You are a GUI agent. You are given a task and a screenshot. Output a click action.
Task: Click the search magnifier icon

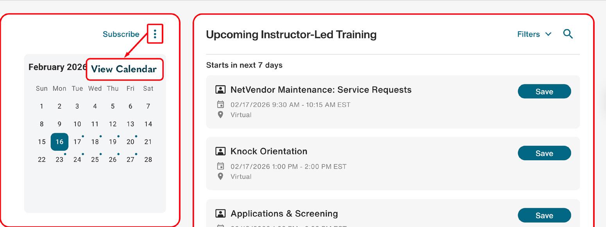tap(568, 34)
